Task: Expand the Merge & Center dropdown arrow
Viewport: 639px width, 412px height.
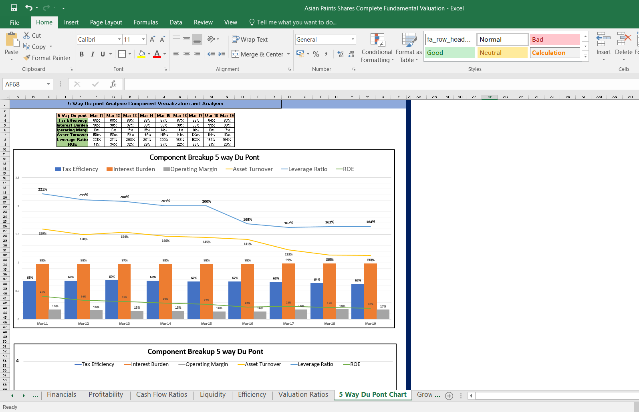Action: [x=288, y=54]
